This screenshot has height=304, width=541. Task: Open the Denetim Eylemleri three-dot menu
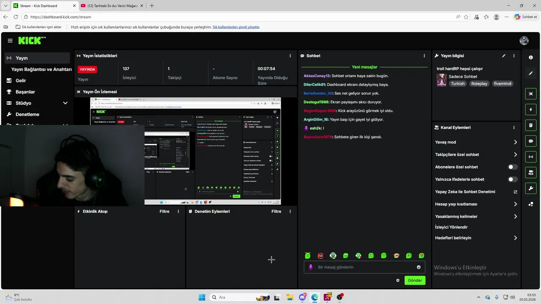coord(290,212)
